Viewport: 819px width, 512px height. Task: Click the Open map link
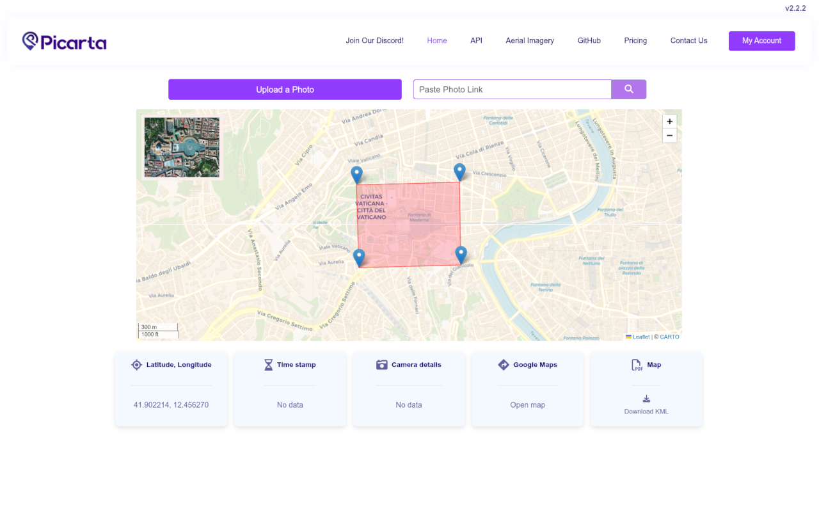pyautogui.click(x=527, y=405)
